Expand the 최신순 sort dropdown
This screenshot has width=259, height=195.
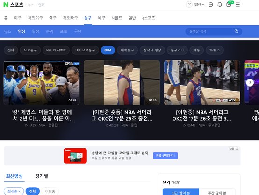pos(14,191)
